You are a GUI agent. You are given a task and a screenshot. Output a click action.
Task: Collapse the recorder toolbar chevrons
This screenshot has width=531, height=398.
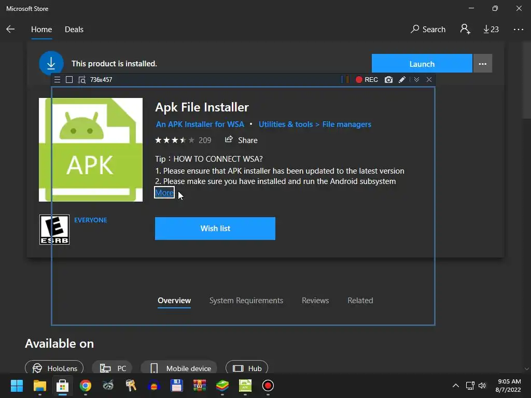[x=416, y=79]
